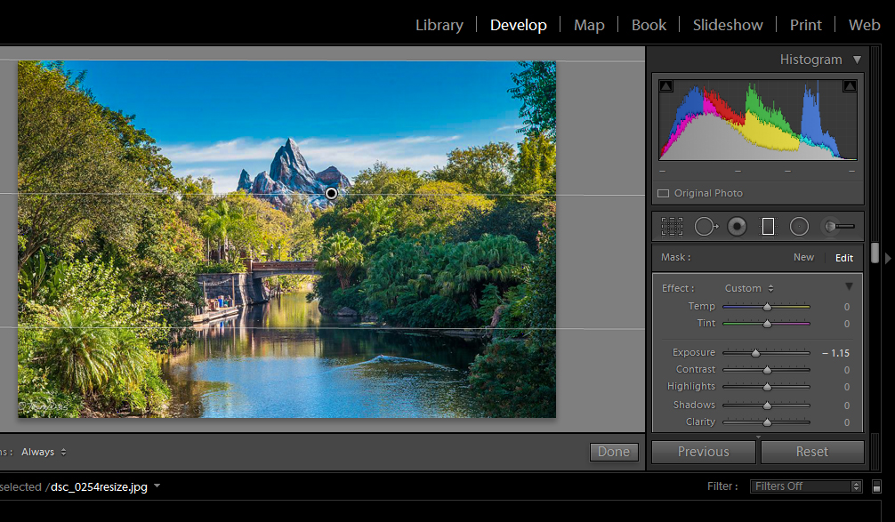Open the Filters Off dropdown

point(805,486)
